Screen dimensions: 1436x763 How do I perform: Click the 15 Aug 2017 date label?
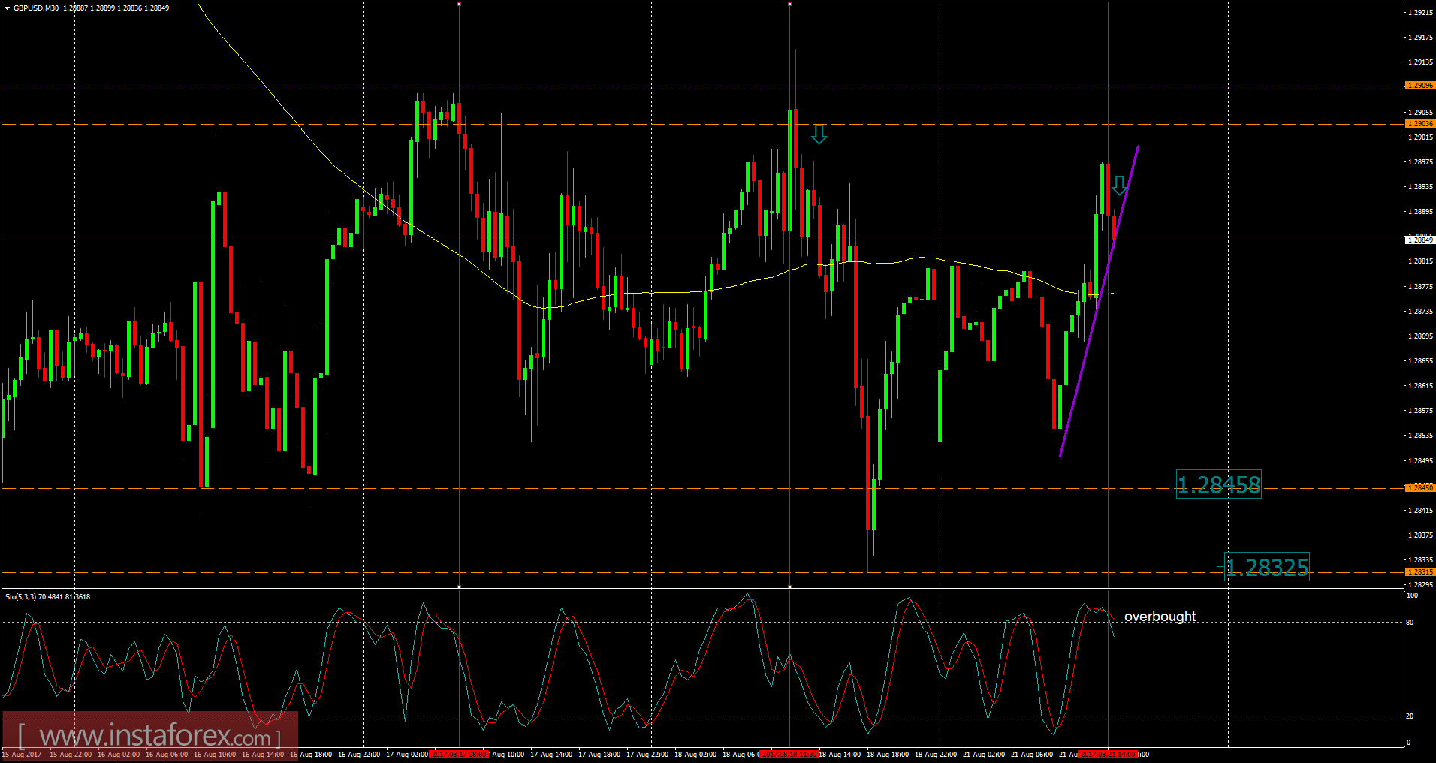coord(20,755)
